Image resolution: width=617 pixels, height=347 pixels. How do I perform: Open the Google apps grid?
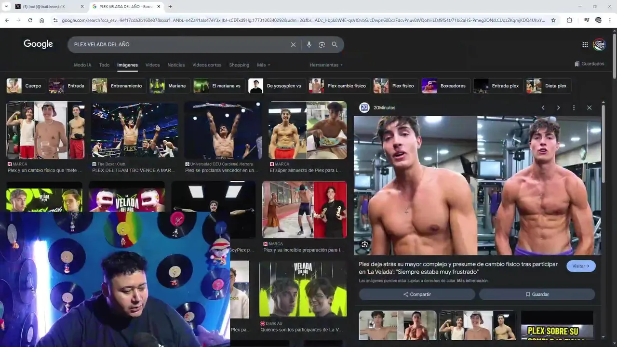tap(585, 44)
